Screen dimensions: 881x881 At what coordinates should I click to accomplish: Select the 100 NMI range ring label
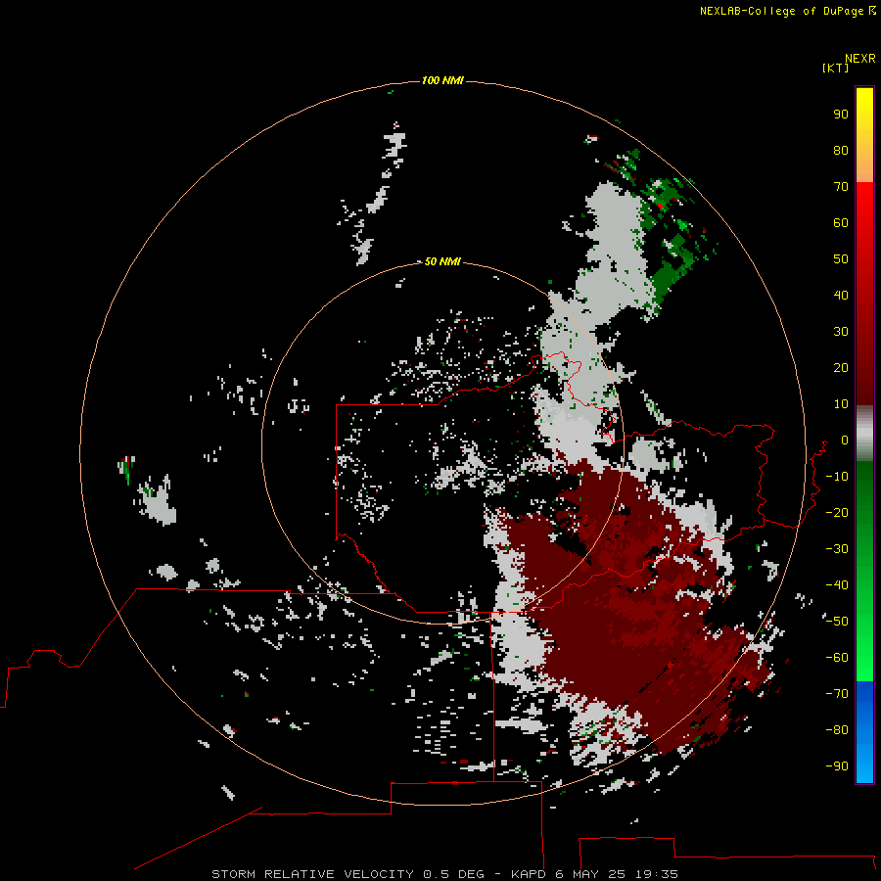coord(442,80)
